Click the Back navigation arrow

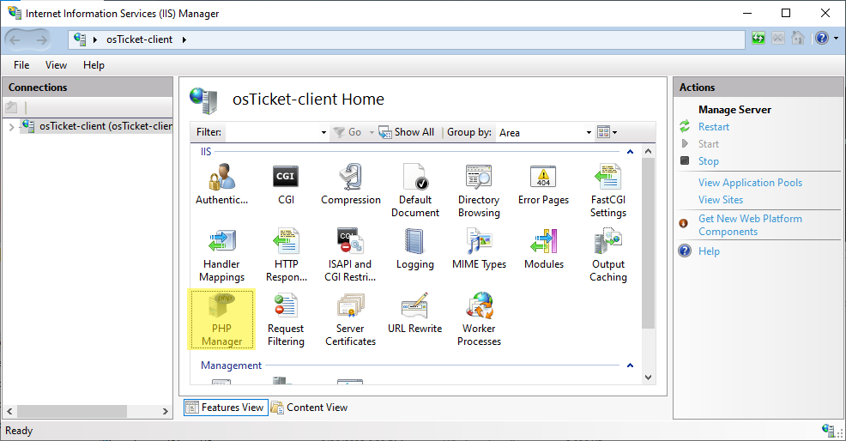point(15,39)
